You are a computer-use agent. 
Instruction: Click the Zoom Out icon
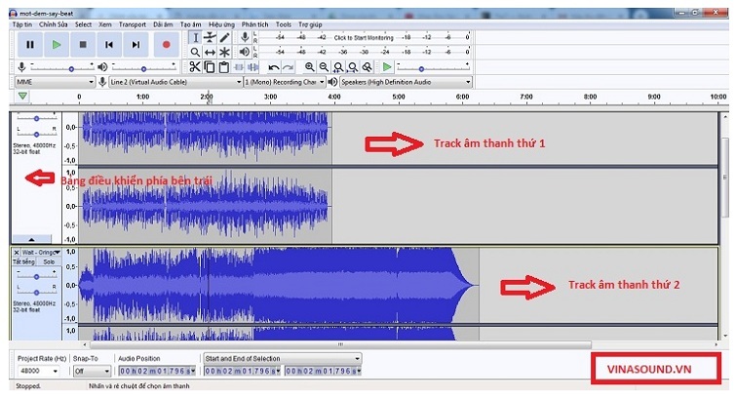324,67
